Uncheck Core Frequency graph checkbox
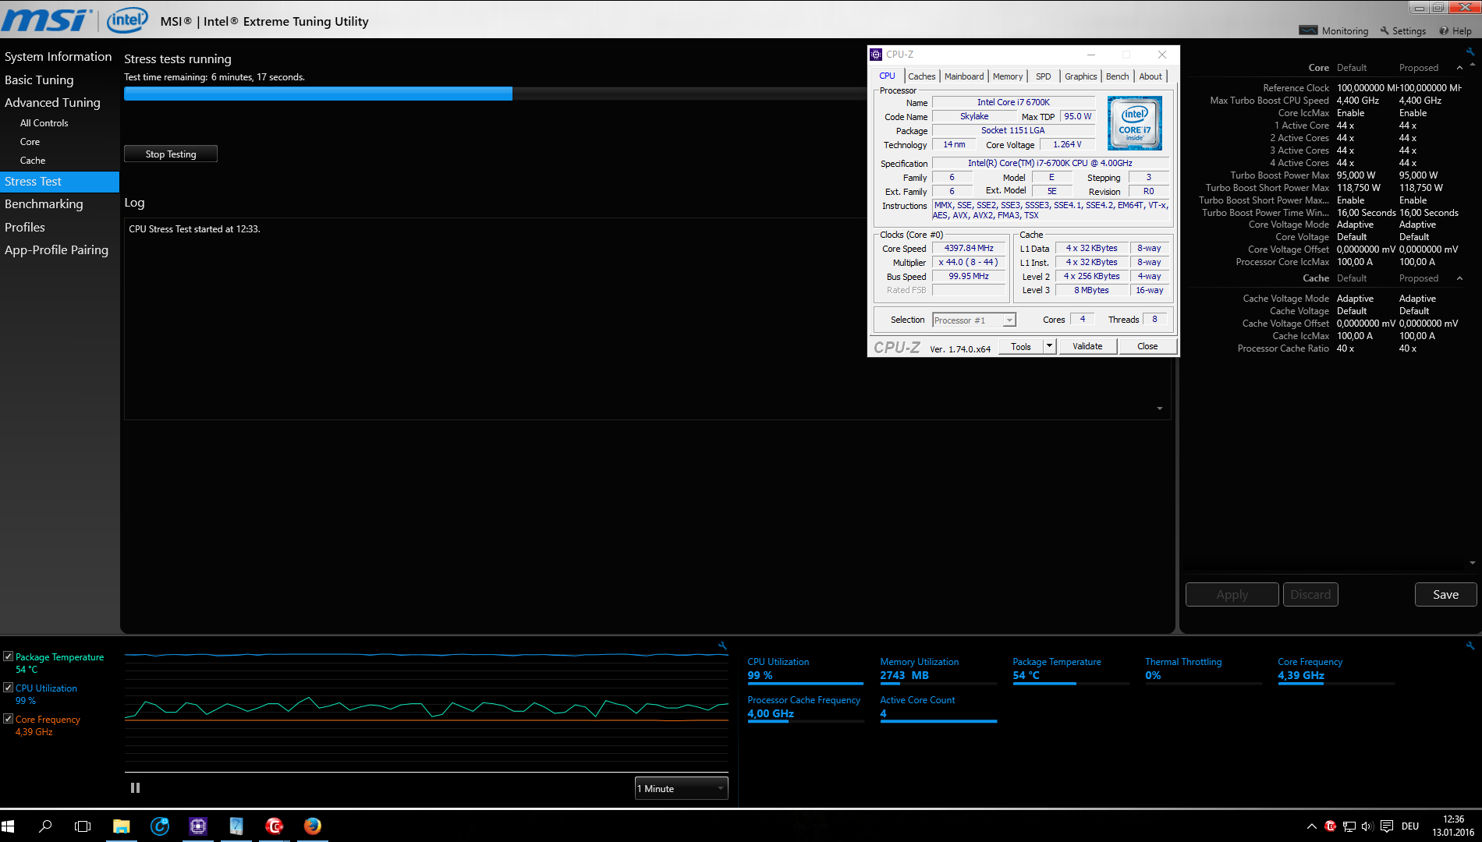Screen dimensions: 1482x842 pyautogui.click(x=8, y=719)
